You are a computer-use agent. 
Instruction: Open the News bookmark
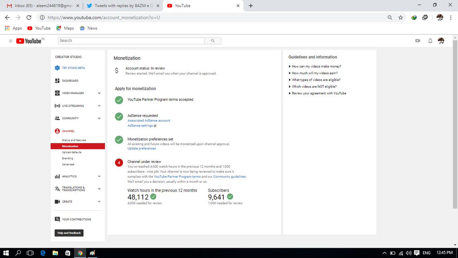click(89, 28)
